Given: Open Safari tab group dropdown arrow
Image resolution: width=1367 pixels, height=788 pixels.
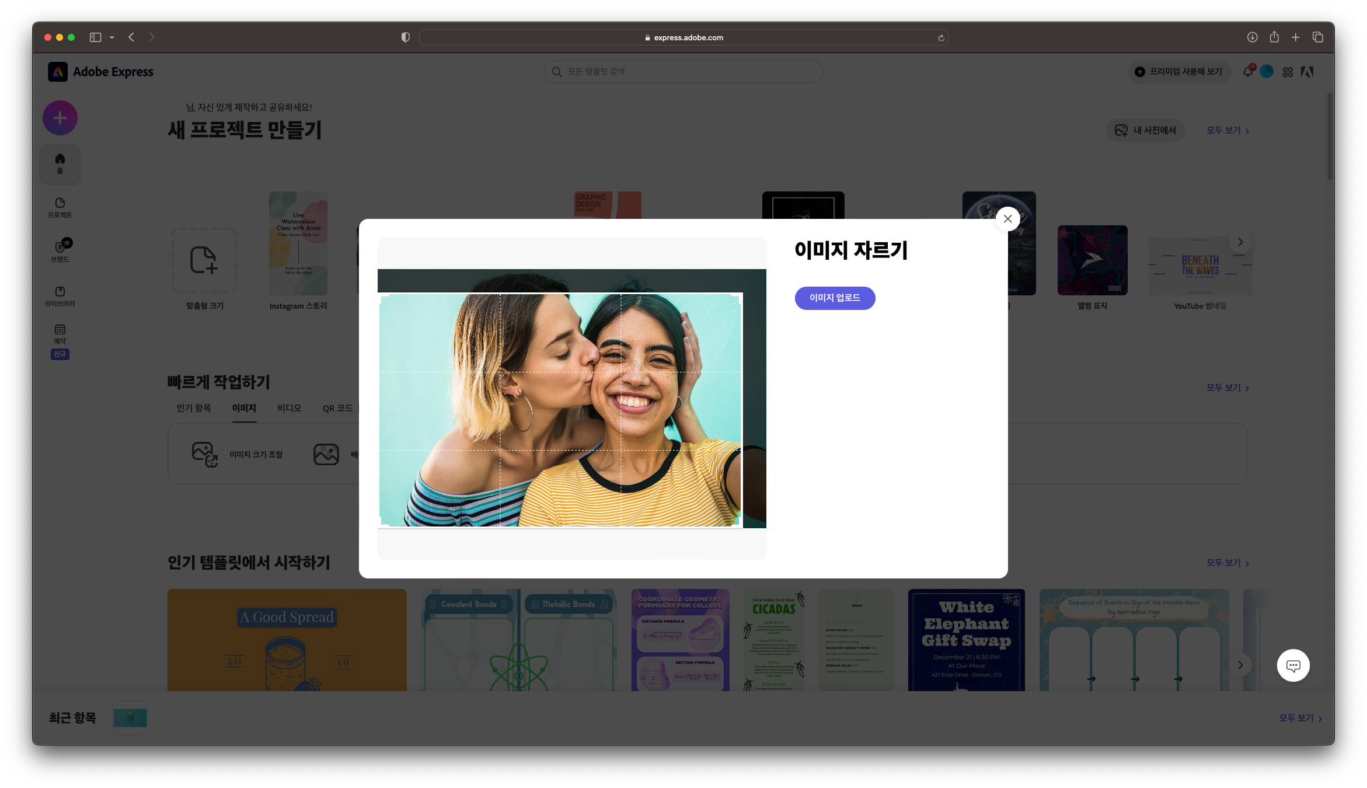Looking at the screenshot, I should (112, 37).
